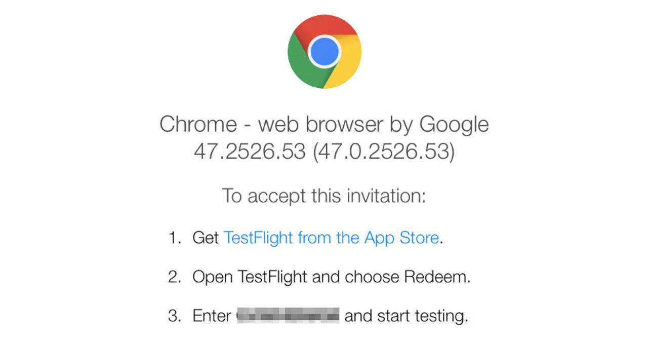Image resolution: width=648 pixels, height=338 pixels.
Task: Select the blue center of the Chrome icon
Action: (324, 51)
